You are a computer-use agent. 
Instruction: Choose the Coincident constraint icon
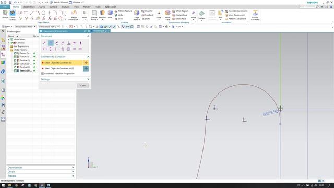point(45,43)
